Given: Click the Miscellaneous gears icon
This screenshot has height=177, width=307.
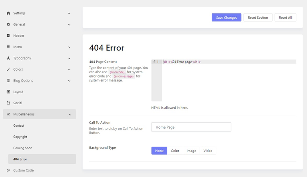Looking at the screenshot, I should point(8,114).
